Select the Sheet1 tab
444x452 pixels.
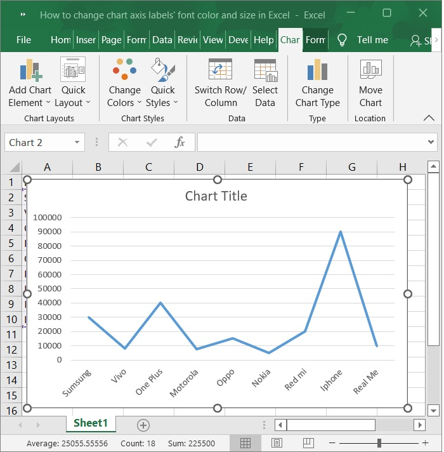[91, 423]
